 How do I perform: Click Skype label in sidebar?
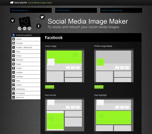(x=18, y=64)
